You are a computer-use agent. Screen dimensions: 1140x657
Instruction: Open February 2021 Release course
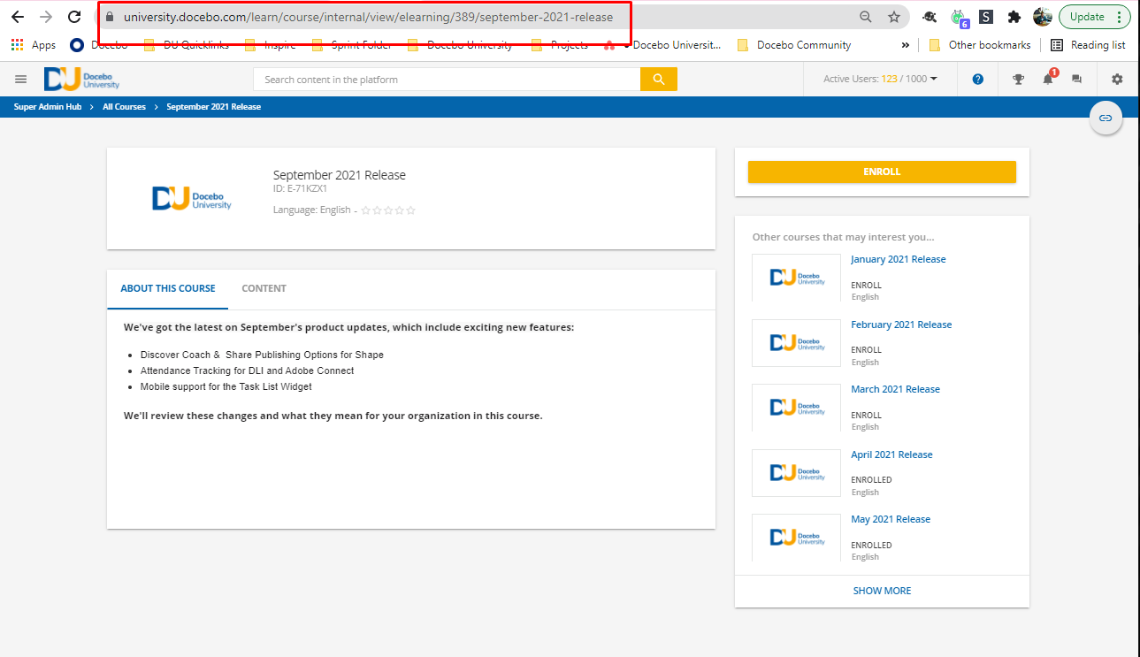click(x=901, y=325)
